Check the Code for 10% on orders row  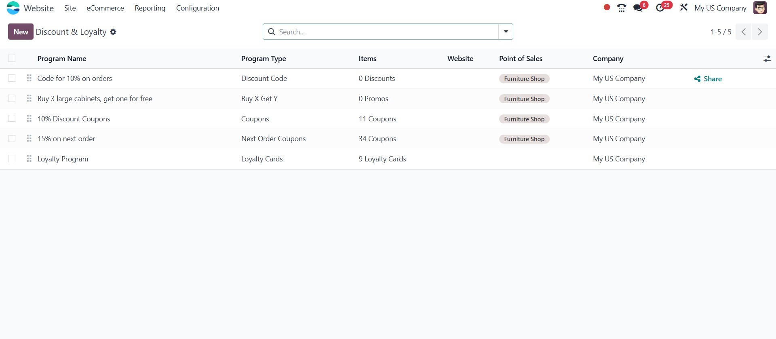pos(12,78)
